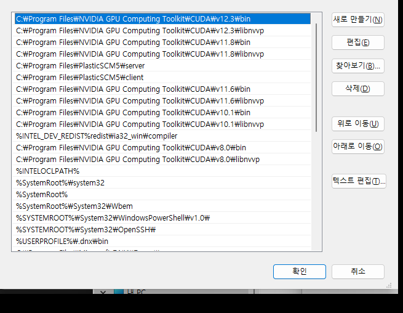Viewport: 403px width, 313px height.
Task: Select the CUDA v11.6\bin path entry
Action: pyautogui.click(x=162, y=89)
